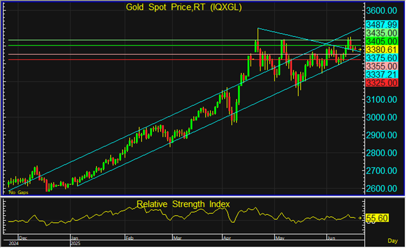The height and width of the screenshot is (248, 406).
Task: Click the Dec month label on time axis
Action: [23, 238]
